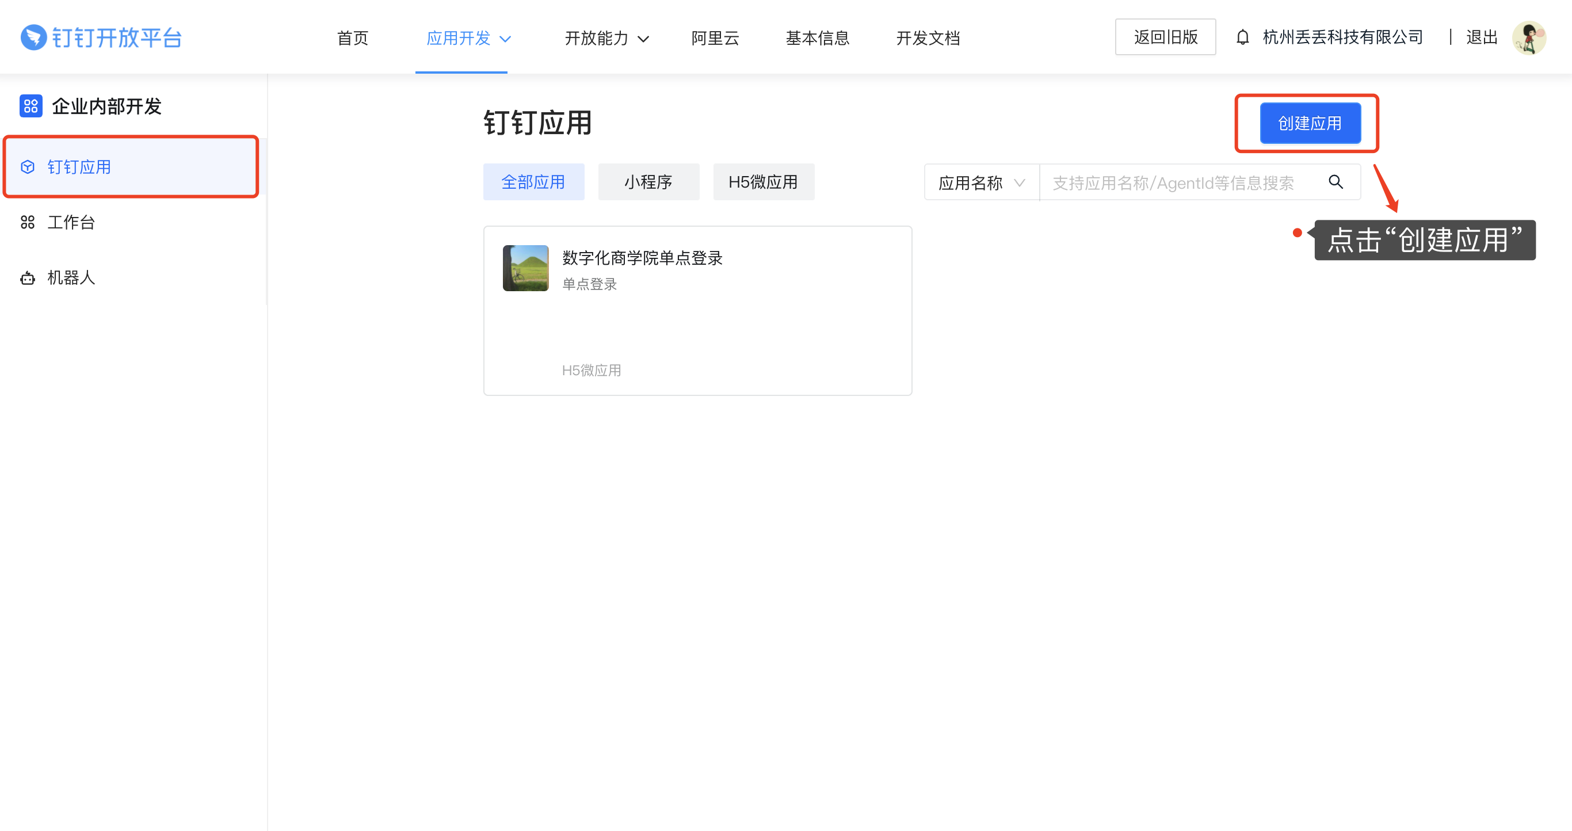The image size is (1572, 831).
Task: Click the 机器人 robot icon
Action: point(28,277)
